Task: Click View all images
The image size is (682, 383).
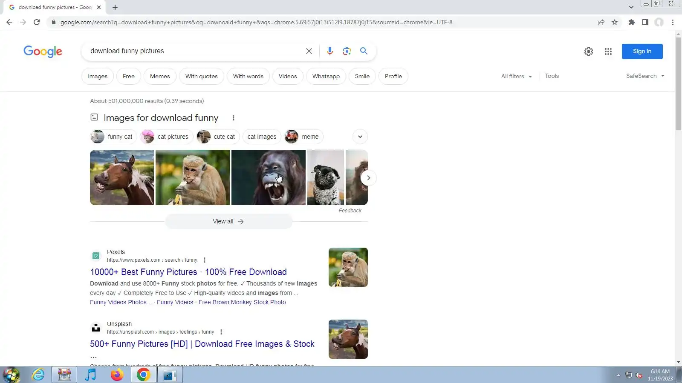Action: point(229,221)
